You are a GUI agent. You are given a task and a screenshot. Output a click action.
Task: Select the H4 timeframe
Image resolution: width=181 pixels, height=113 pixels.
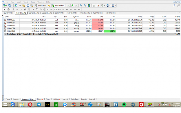tap(67, 9)
